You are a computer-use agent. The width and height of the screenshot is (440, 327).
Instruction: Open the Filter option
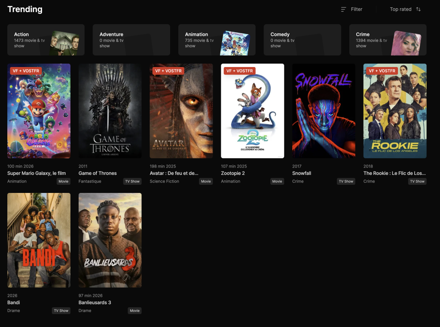[x=351, y=9]
